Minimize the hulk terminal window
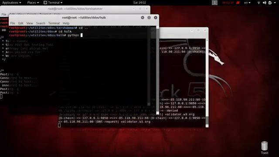The width and height of the screenshot is (279, 157). [x=143, y=17]
